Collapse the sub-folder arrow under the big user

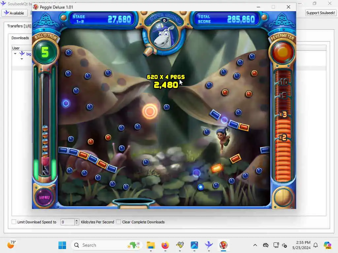22,59
